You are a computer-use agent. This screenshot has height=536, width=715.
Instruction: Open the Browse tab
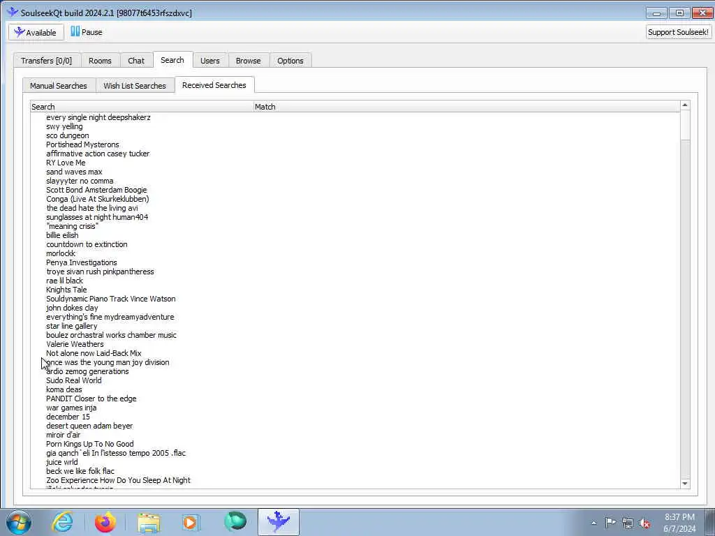[x=248, y=61]
